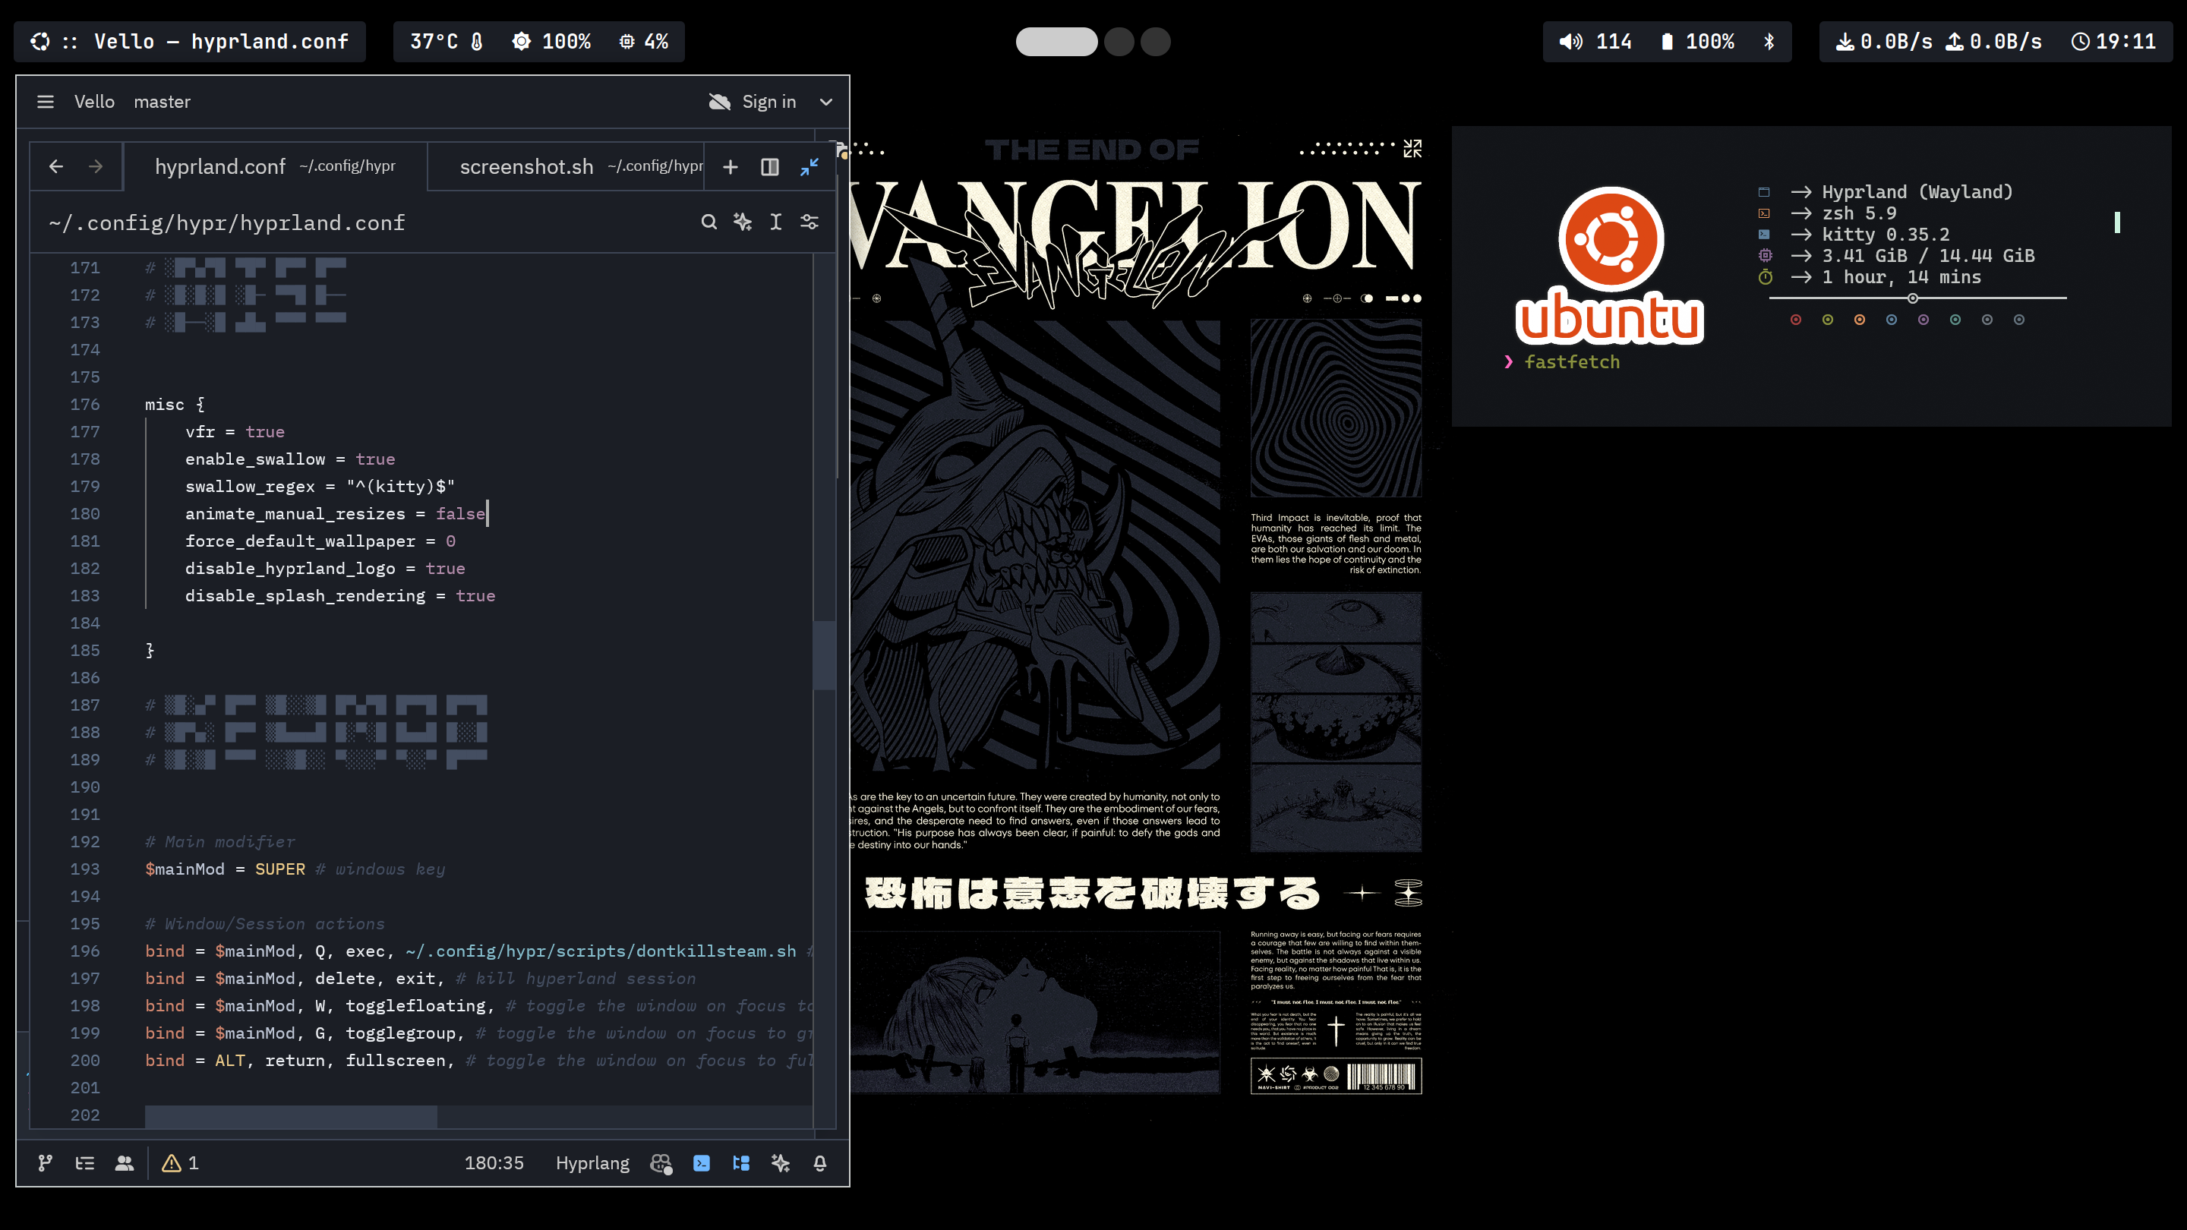Switch to the screenshot.sh tab
The width and height of the screenshot is (2187, 1230).
click(x=526, y=167)
